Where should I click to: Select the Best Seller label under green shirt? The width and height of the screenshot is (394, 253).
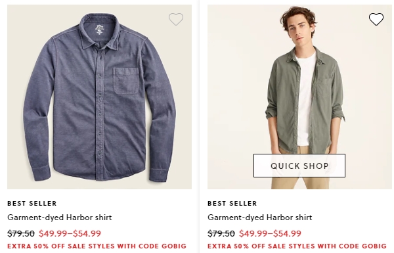232,203
